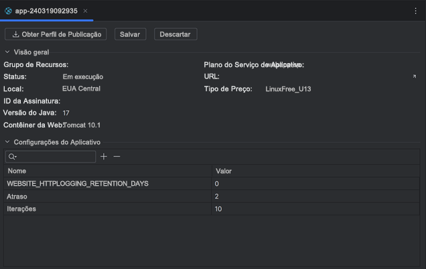Remove selected setting with minus icon
This screenshot has height=269, width=426.
[117, 156]
